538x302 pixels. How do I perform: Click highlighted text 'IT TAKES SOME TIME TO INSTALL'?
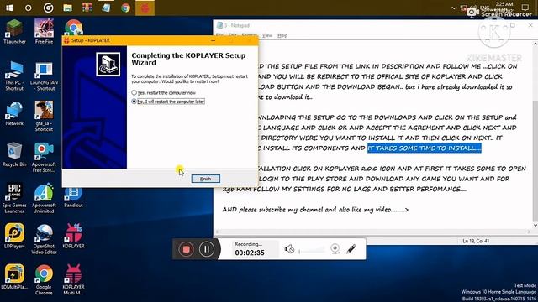coord(424,148)
